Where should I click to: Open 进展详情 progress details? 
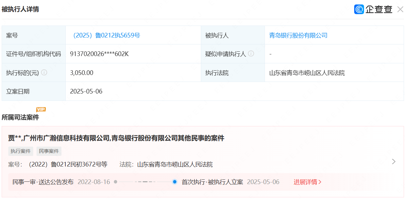point(307,182)
